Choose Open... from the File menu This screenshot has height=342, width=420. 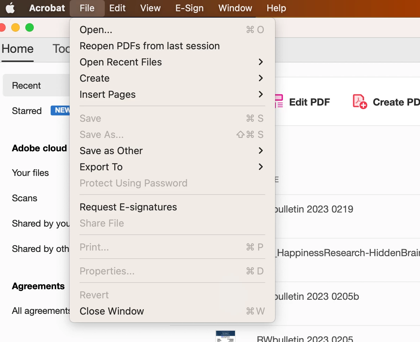click(x=172, y=30)
